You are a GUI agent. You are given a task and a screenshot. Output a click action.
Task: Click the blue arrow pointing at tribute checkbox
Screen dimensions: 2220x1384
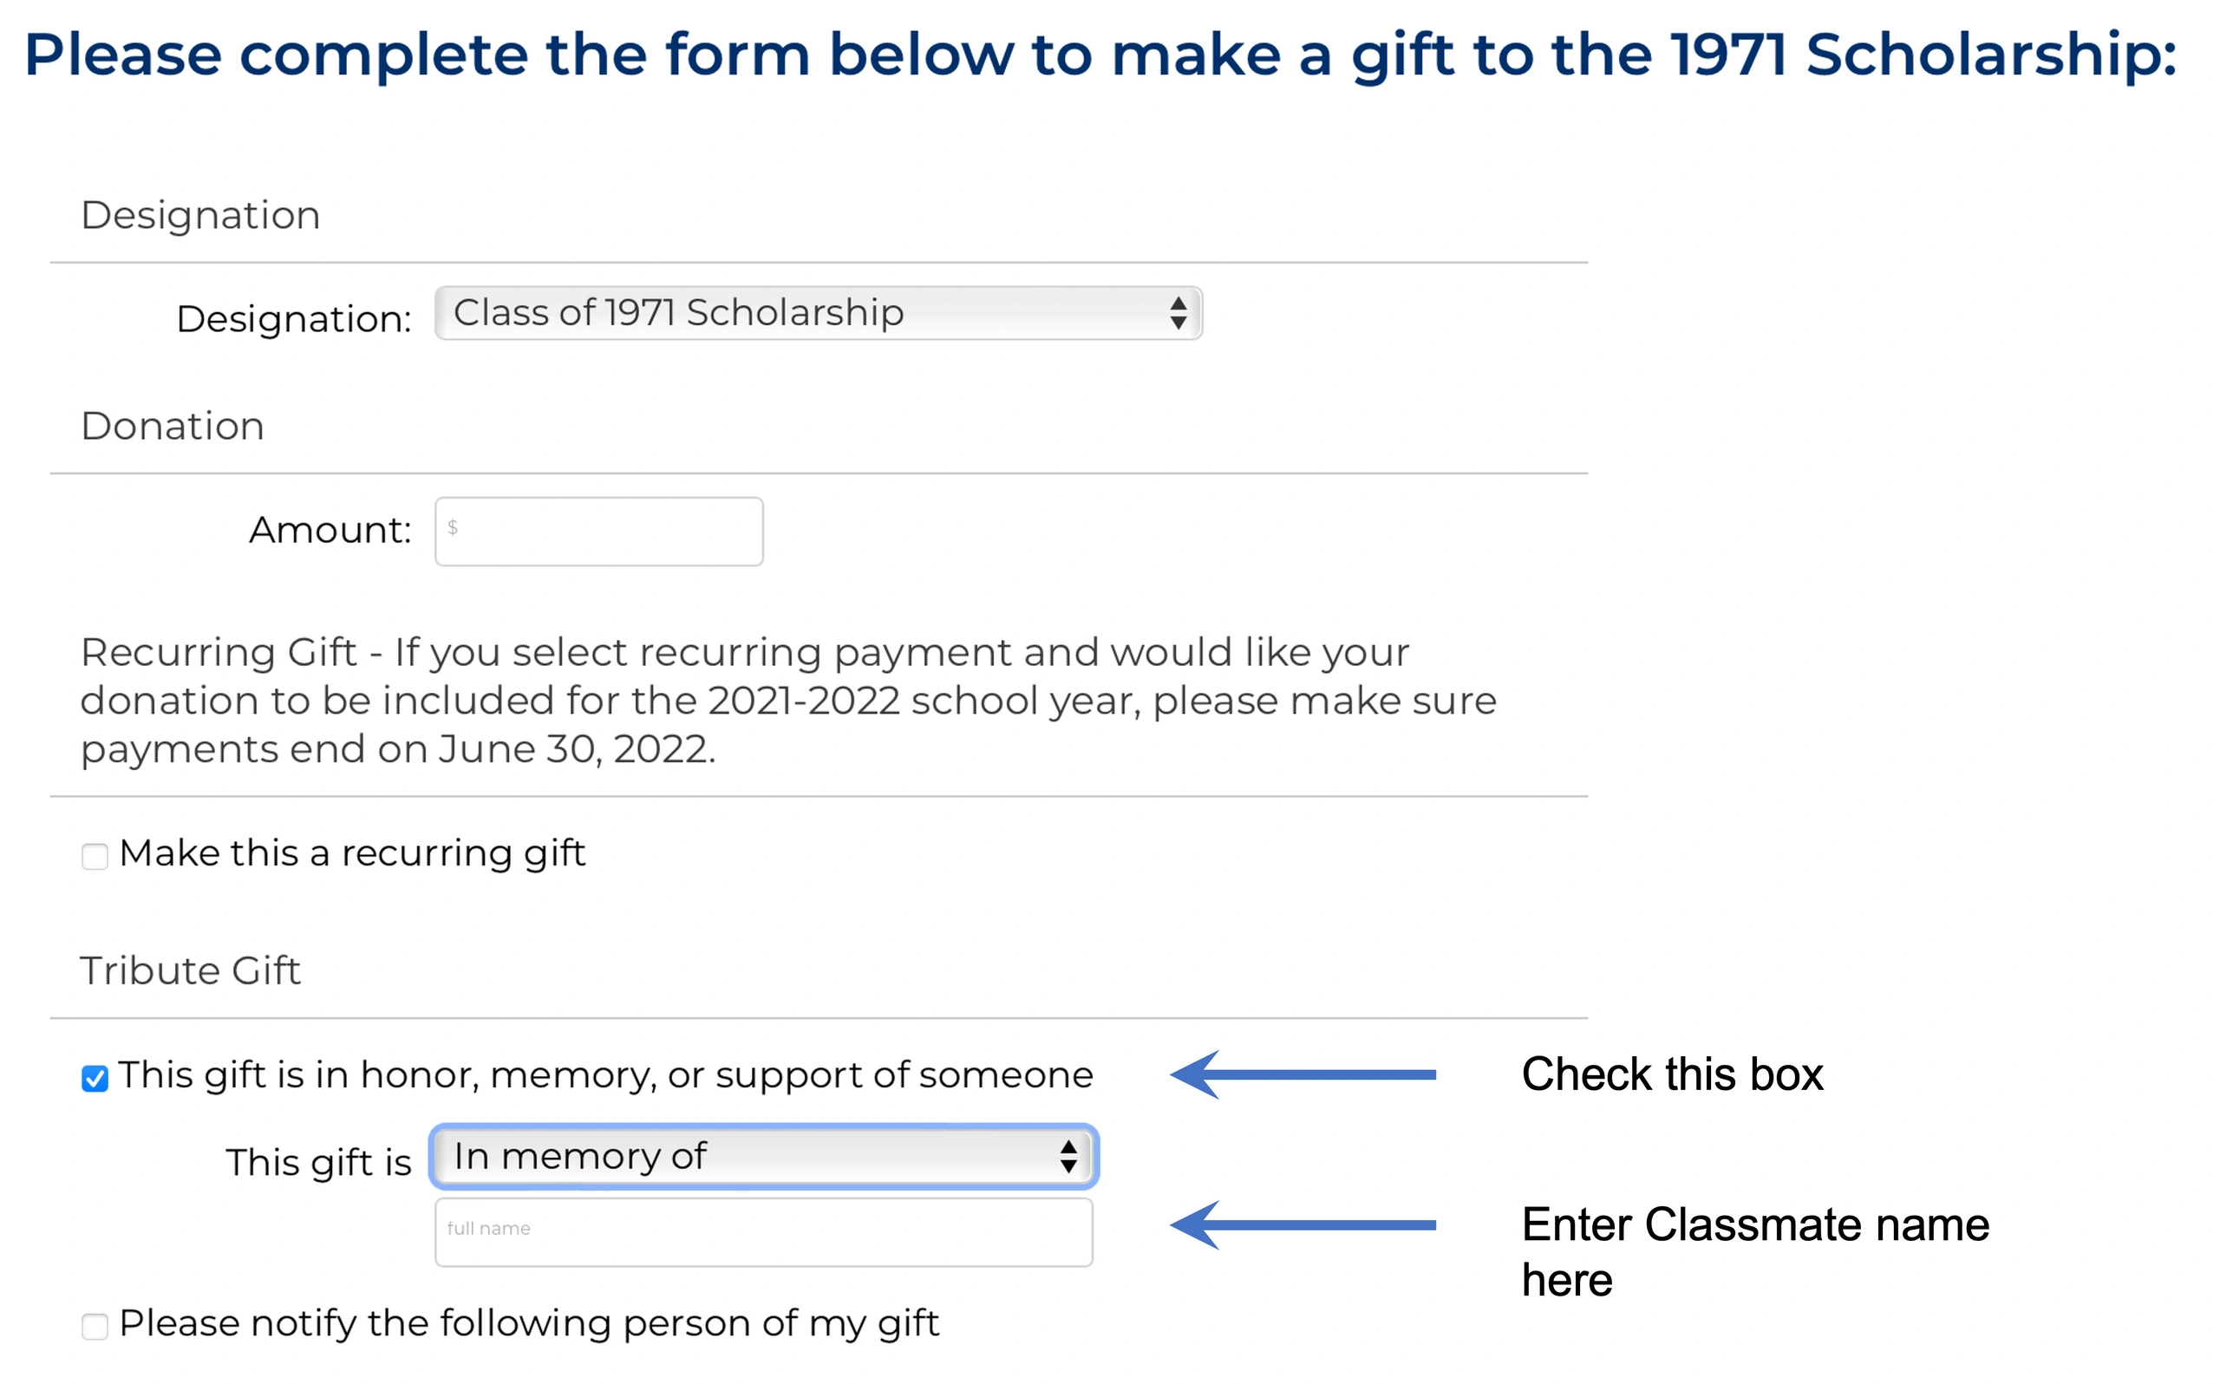pos(1303,1074)
